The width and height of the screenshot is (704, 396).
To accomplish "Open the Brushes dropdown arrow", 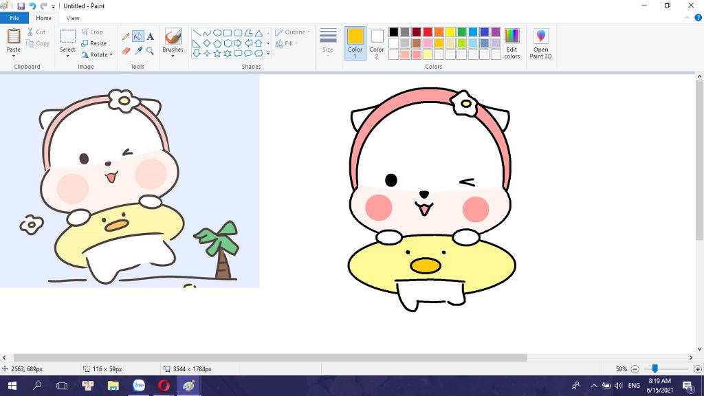I will (173, 56).
